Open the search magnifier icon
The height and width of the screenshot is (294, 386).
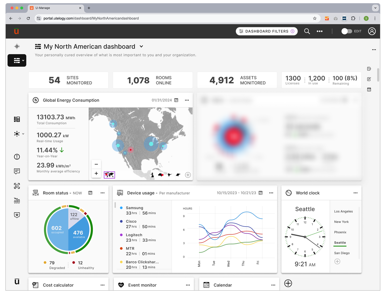point(307,31)
